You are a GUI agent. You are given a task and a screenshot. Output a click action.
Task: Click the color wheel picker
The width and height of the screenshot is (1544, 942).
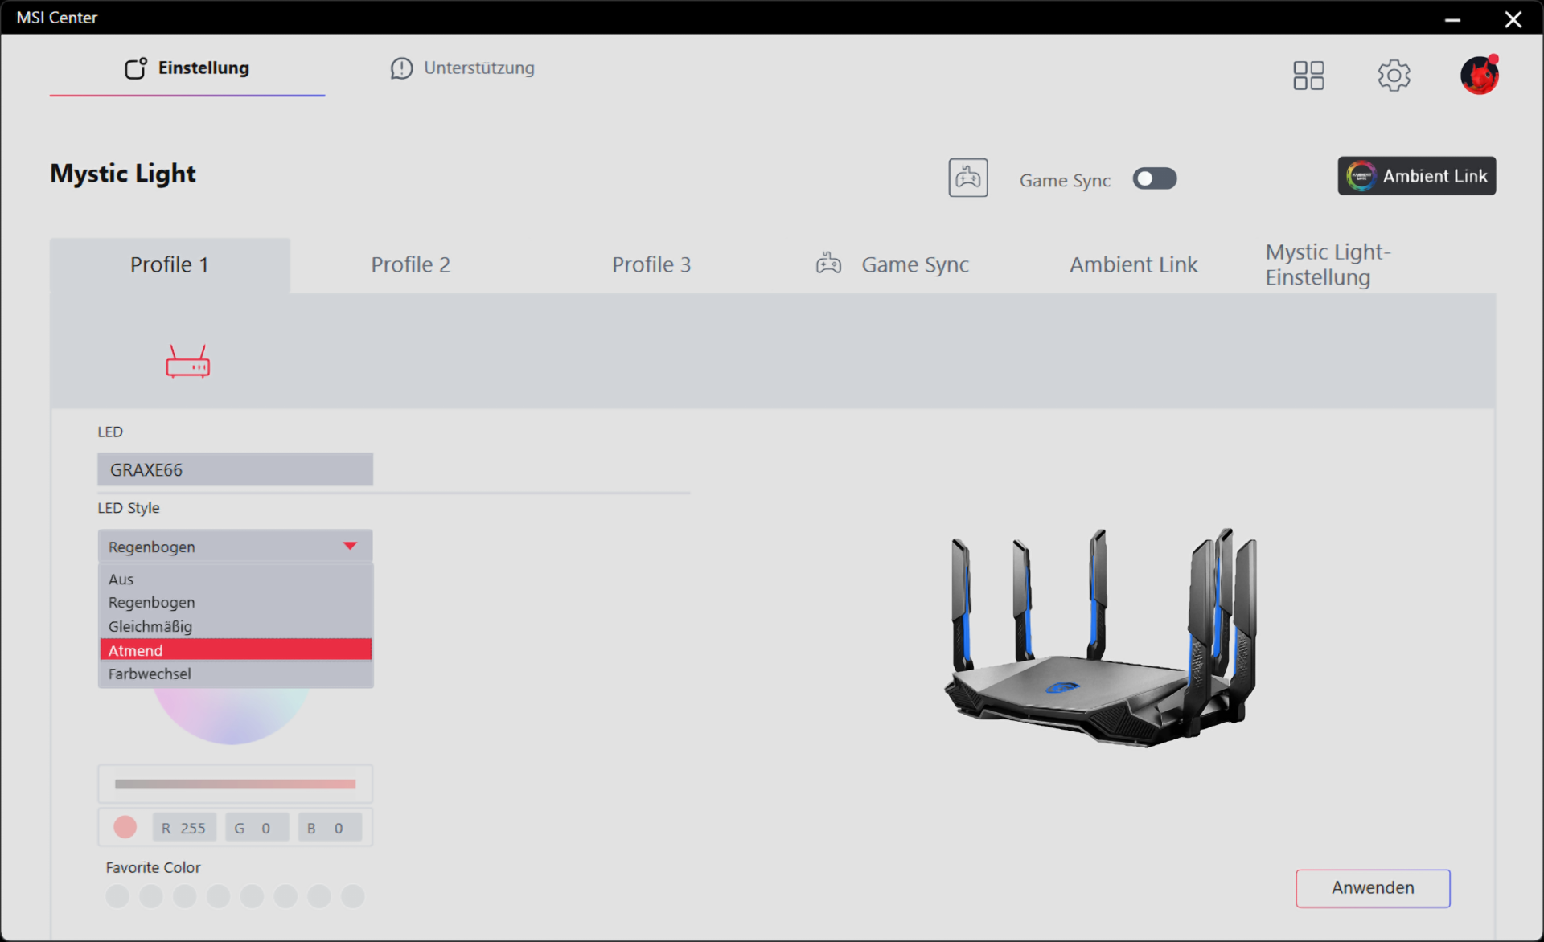coord(232,716)
